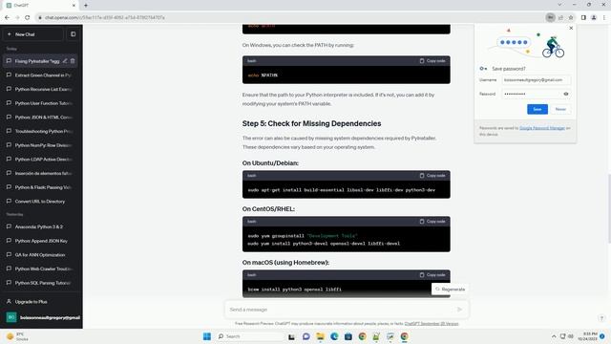
Task: Copy code of the echo %PATH% block
Action: pyautogui.click(x=432, y=61)
